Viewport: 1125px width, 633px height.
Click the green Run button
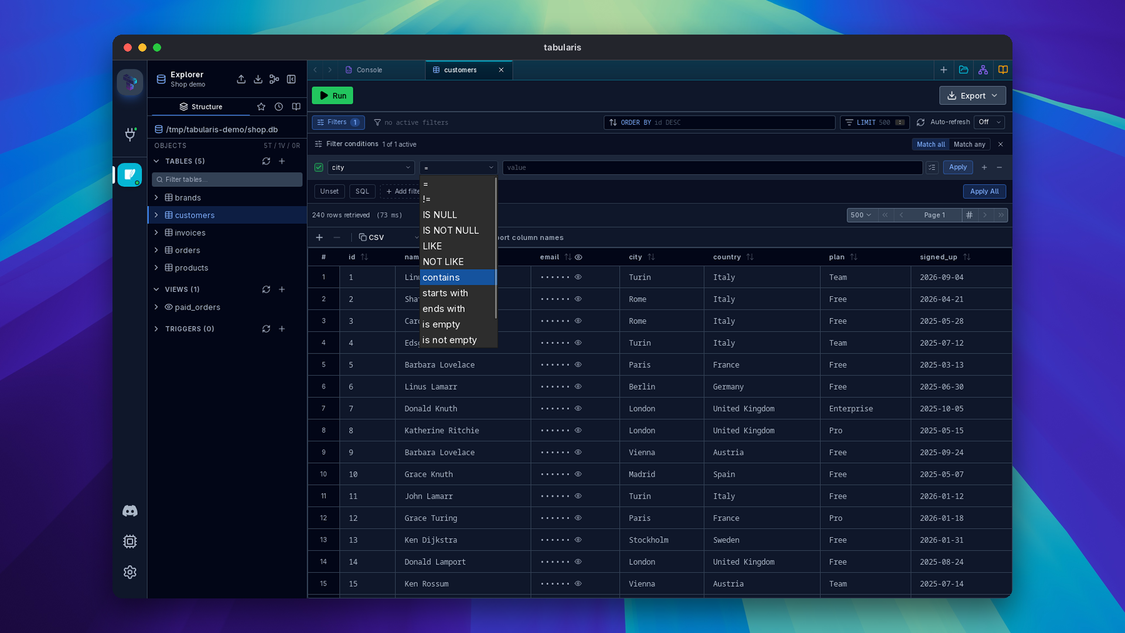tap(332, 96)
